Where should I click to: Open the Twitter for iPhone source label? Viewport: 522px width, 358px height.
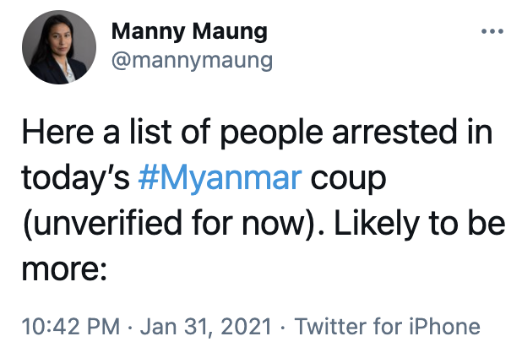(387, 327)
